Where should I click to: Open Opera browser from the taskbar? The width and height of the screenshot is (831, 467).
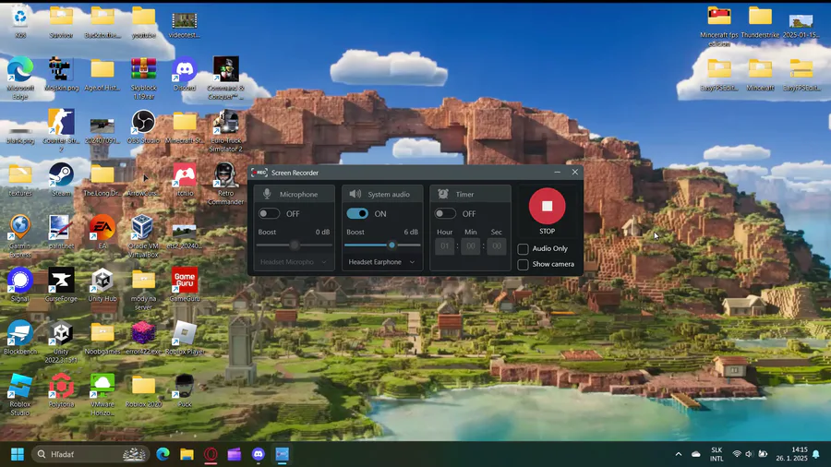click(x=211, y=454)
